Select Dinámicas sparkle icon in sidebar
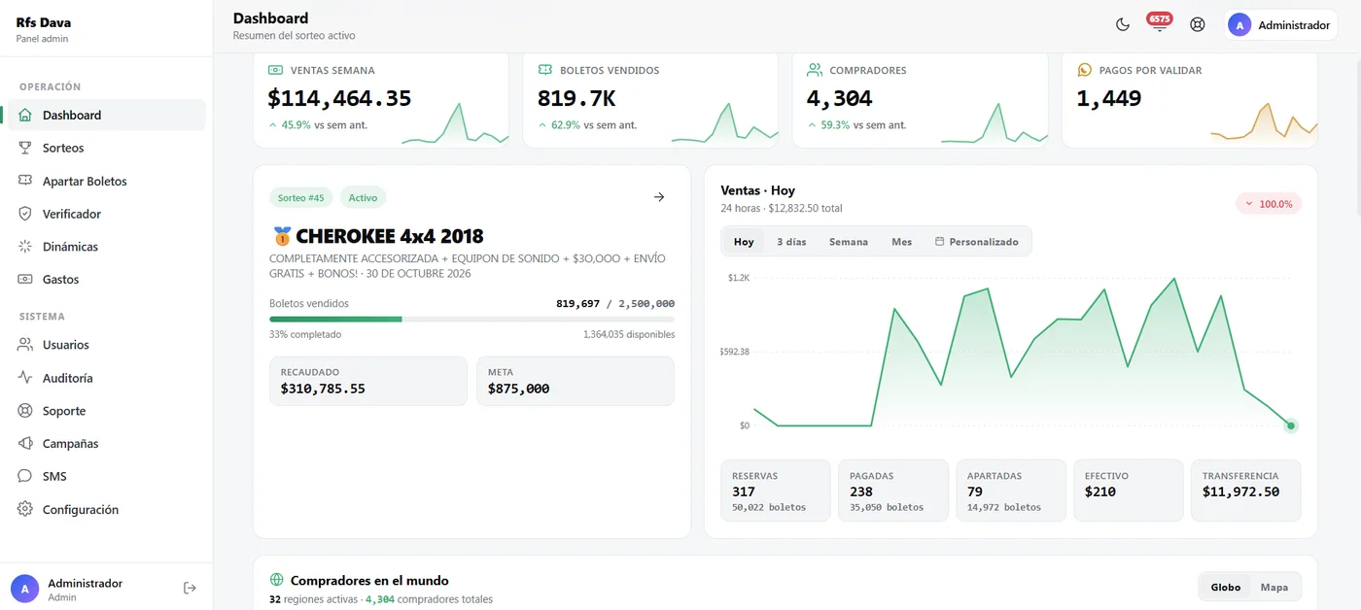 [25, 247]
